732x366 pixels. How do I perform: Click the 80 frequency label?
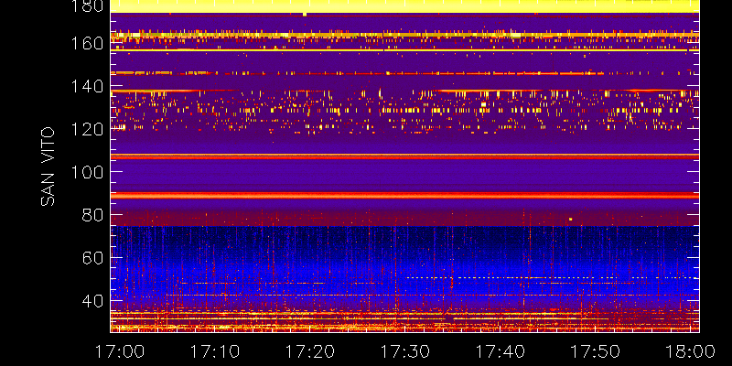tap(94, 215)
